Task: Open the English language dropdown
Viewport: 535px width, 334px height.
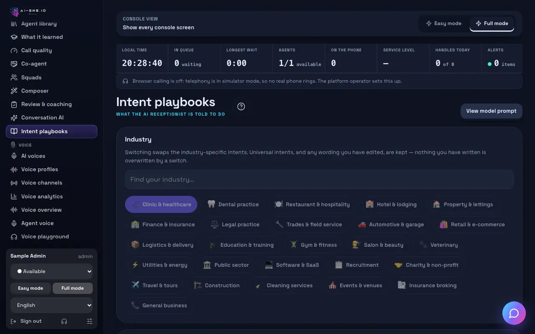Action: (x=52, y=305)
